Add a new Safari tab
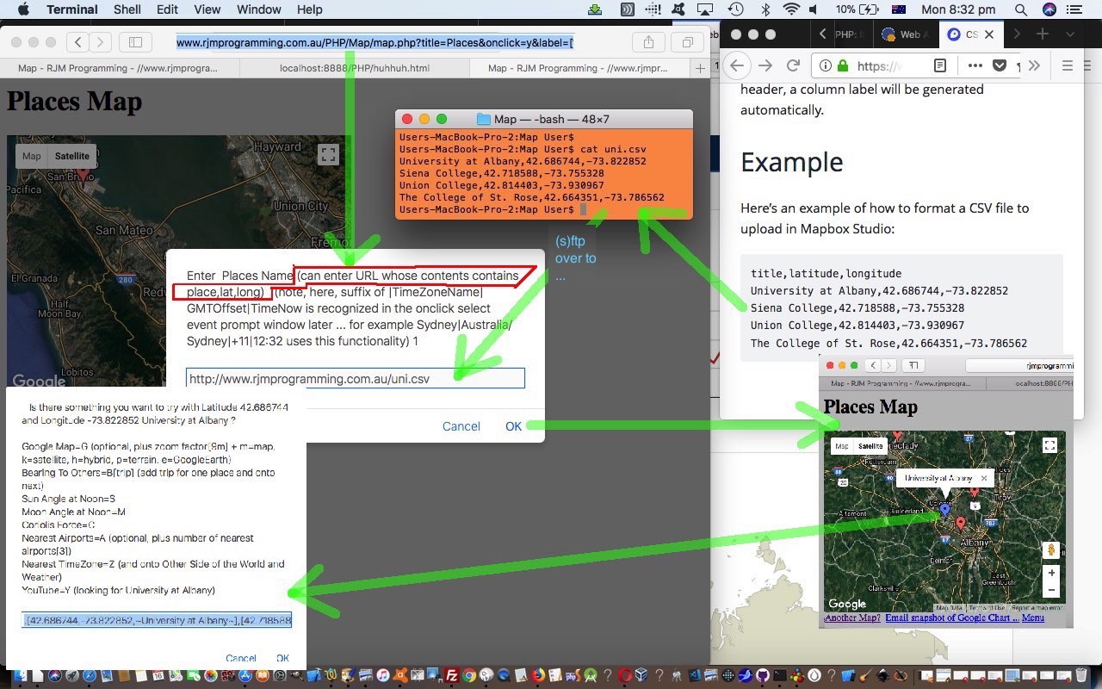The width and height of the screenshot is (1102, 689). [700, 68]
